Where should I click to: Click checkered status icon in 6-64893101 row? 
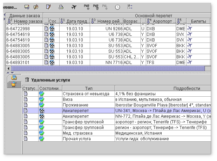coord(52,62)
